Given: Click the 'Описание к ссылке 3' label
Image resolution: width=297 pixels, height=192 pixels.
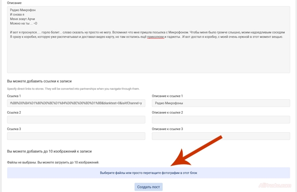Looking at the screenshot, I should pos(167,129).
